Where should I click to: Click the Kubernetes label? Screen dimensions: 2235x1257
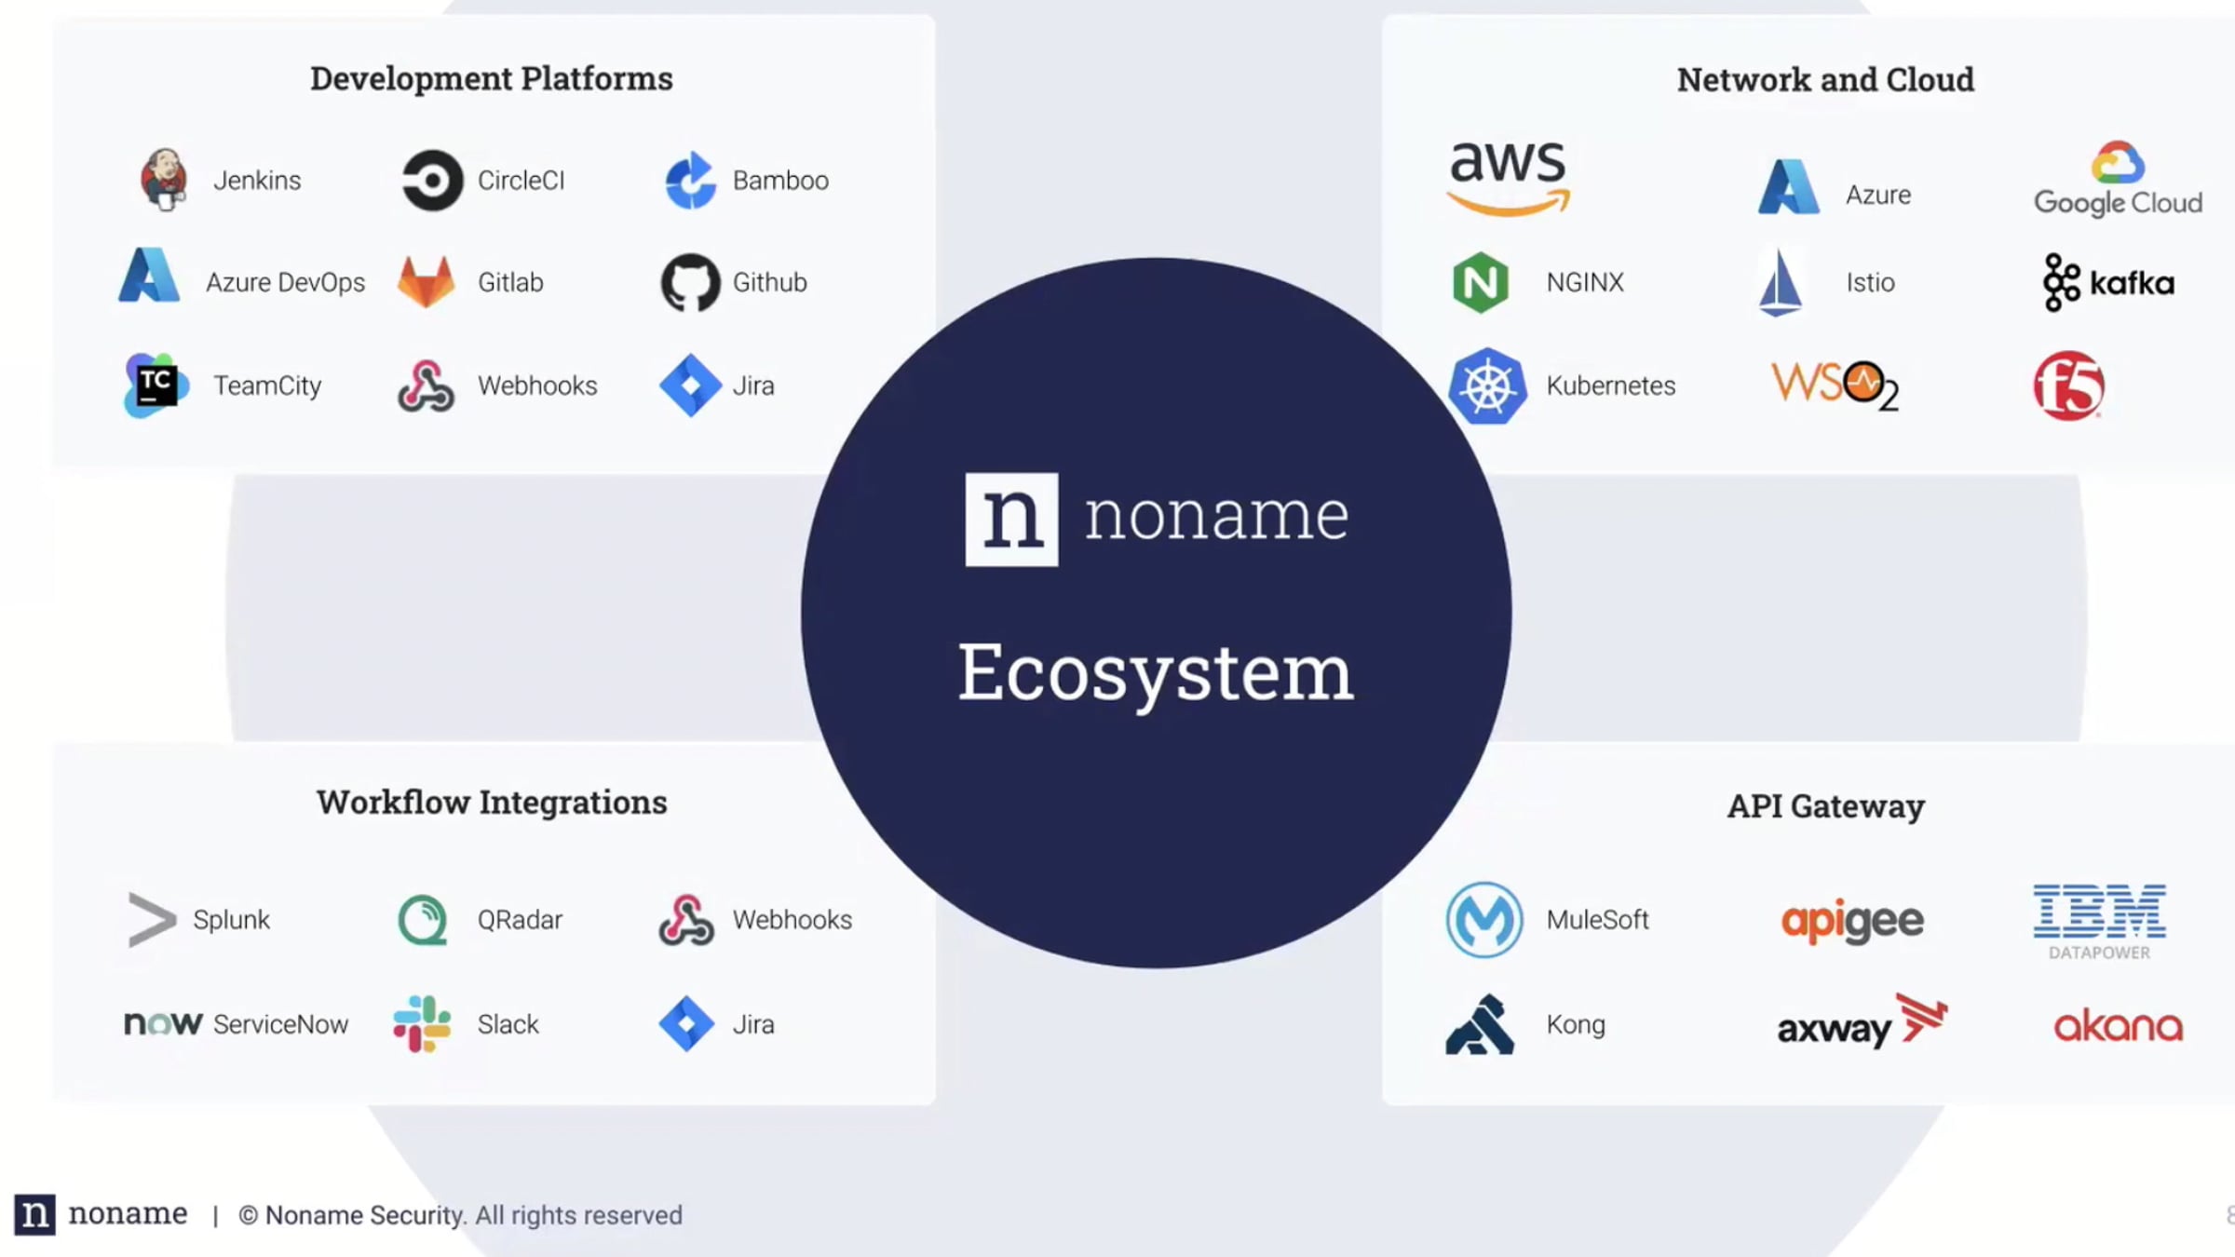coord(1611,385)
